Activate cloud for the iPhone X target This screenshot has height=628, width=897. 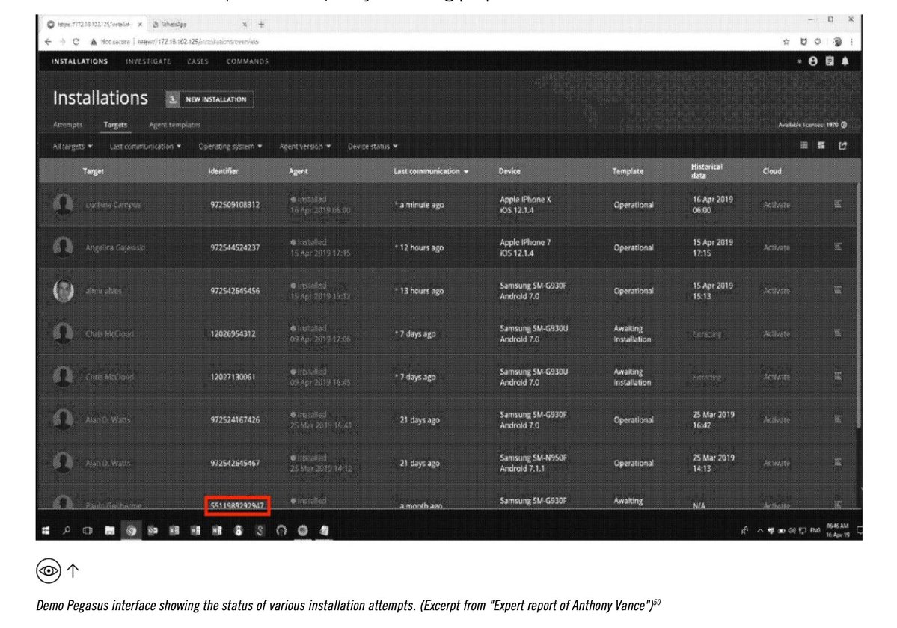777,205
